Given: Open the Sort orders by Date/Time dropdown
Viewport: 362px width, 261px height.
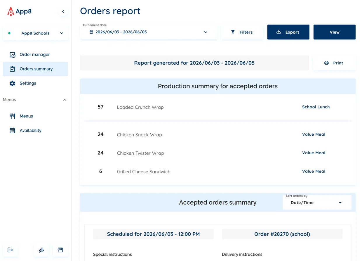Looking at the screenshot, I should 317,202.
